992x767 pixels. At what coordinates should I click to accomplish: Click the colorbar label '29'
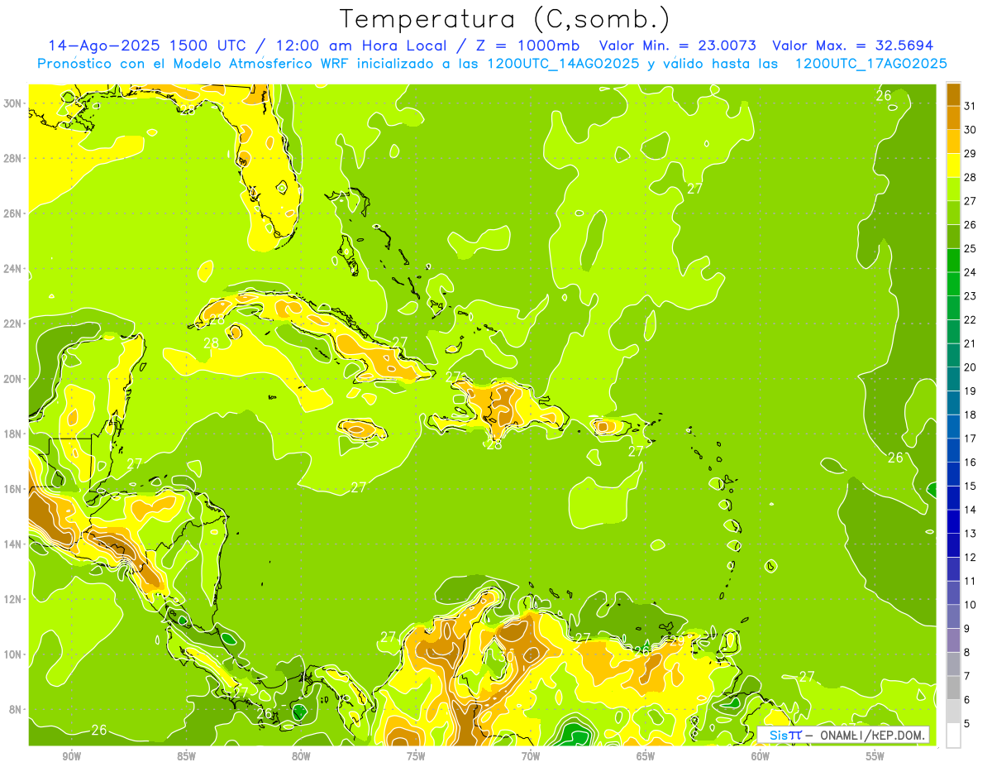click(971, 154)
